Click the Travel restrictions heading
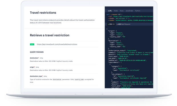 [x=43, y=13]
